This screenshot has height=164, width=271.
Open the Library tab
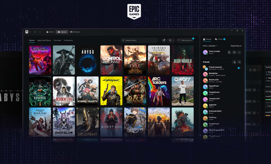pyautogui.click(x=62, y=32)
